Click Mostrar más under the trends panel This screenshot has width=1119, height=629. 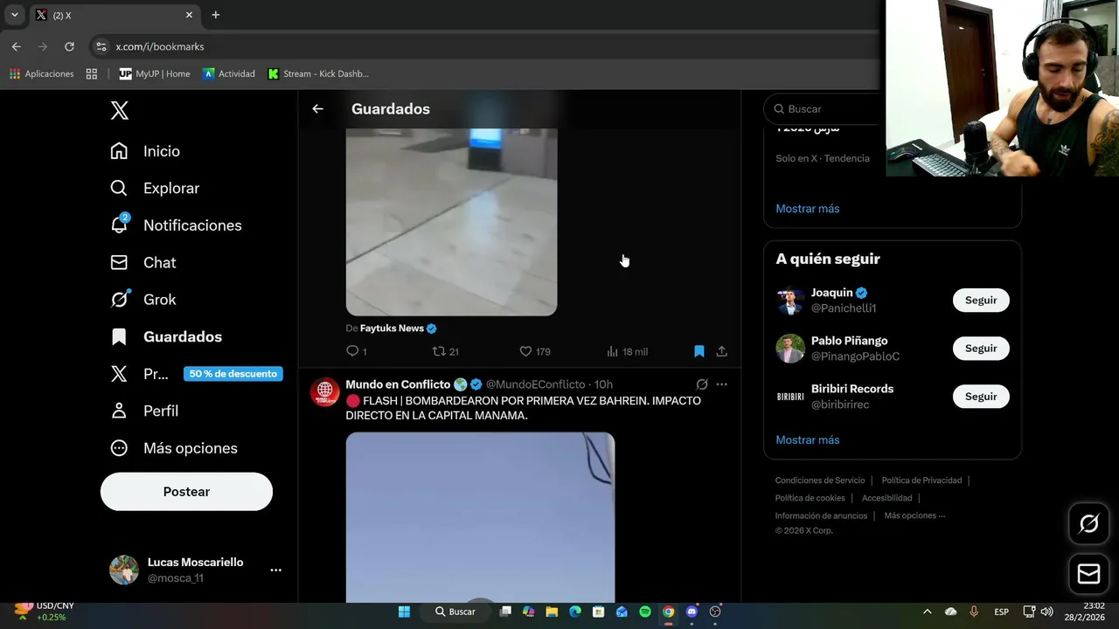point(808,209)
